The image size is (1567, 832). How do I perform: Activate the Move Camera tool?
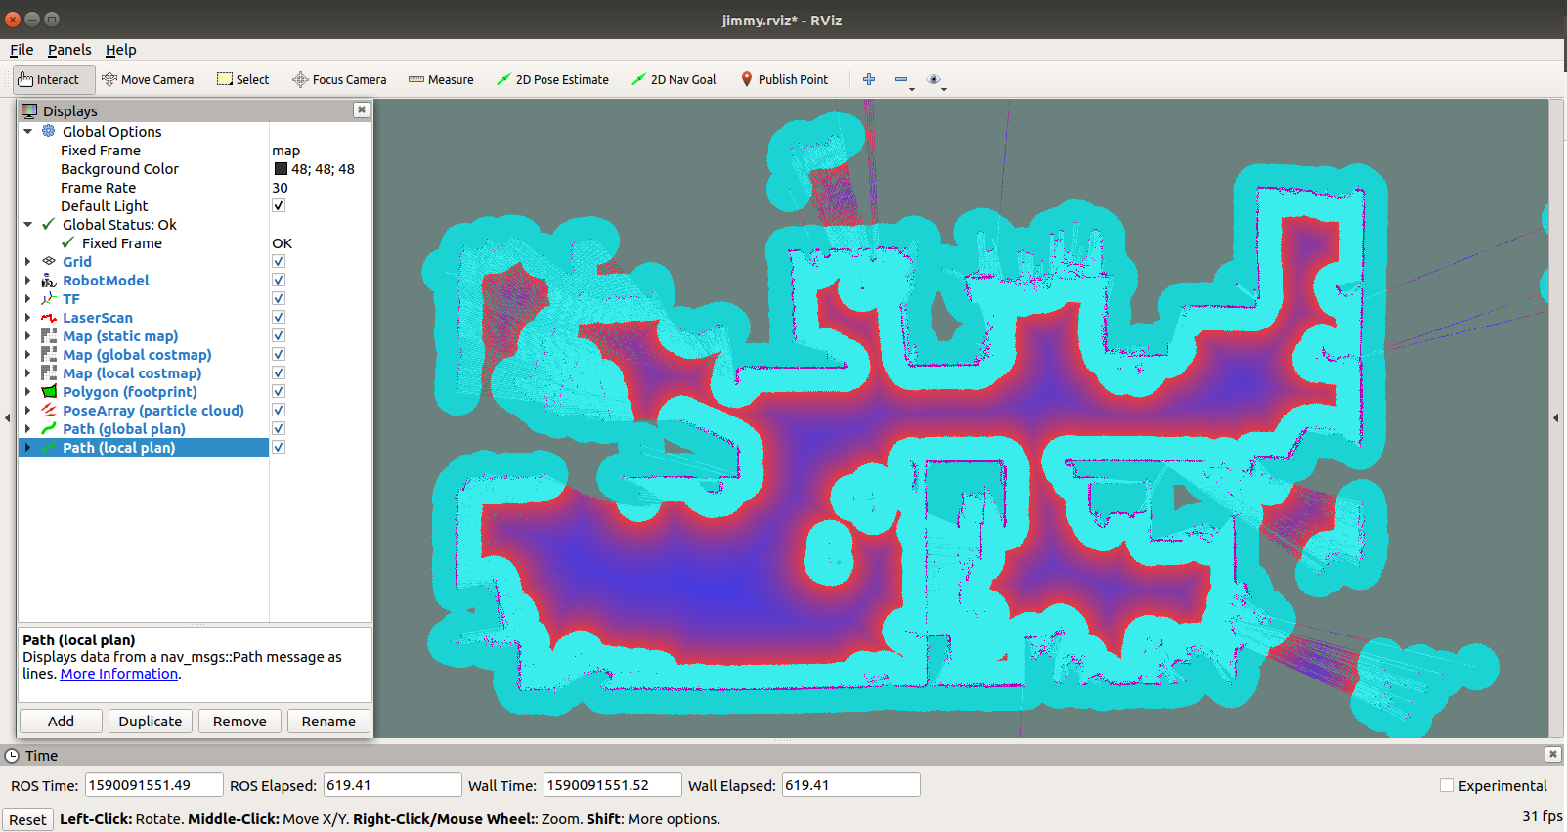148,80
